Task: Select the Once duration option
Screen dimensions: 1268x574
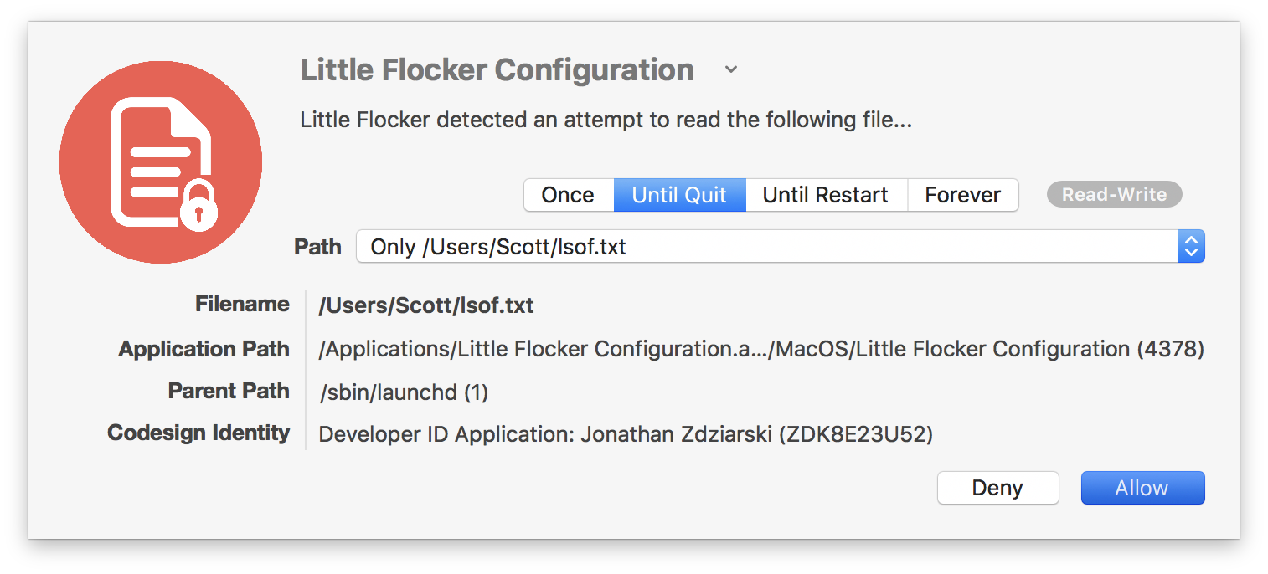Action: 568,195
